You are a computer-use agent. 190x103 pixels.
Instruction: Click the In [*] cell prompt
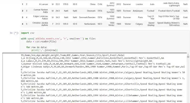click(14, 33)
